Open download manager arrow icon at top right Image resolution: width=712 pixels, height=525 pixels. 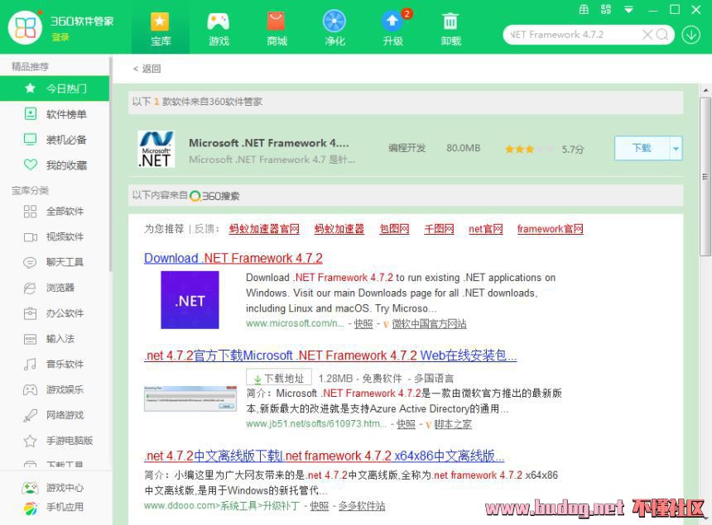690,35
